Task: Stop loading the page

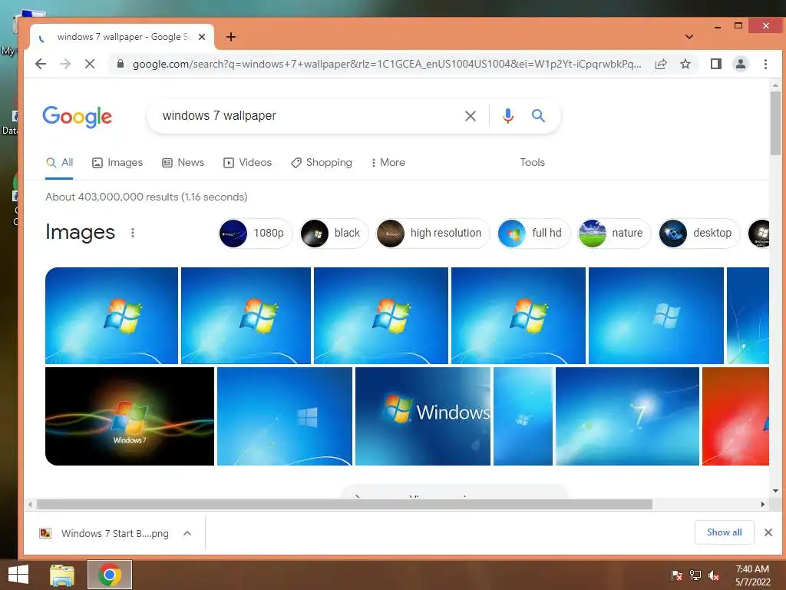Action: (x=90, y=64)
